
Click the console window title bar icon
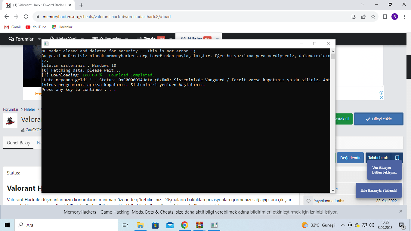point(46,44)
